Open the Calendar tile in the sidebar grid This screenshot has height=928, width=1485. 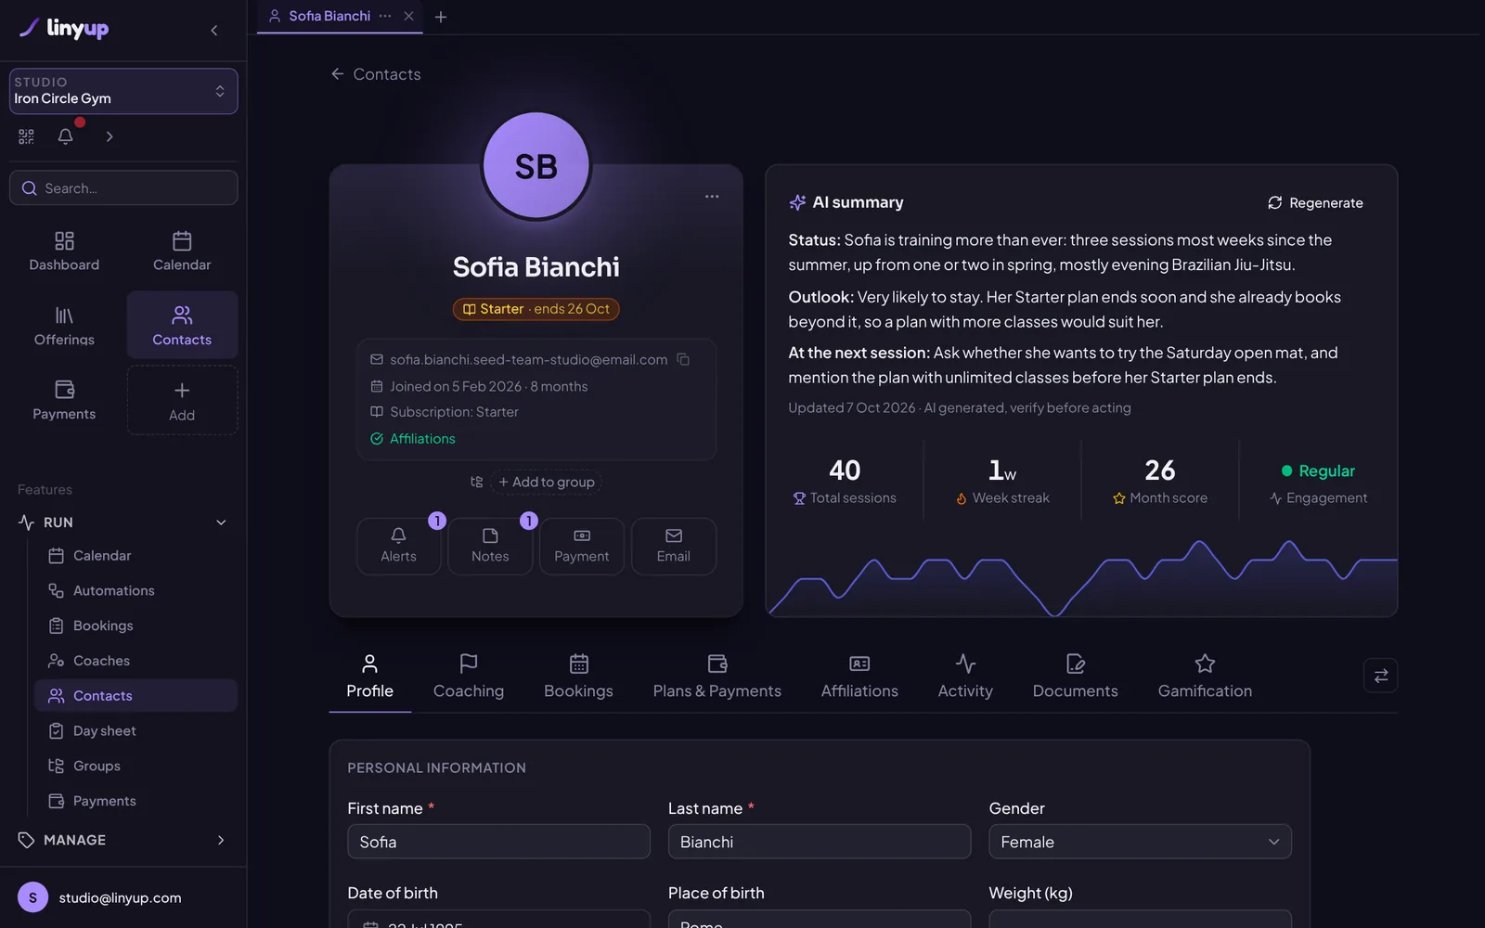click(182, 251)
